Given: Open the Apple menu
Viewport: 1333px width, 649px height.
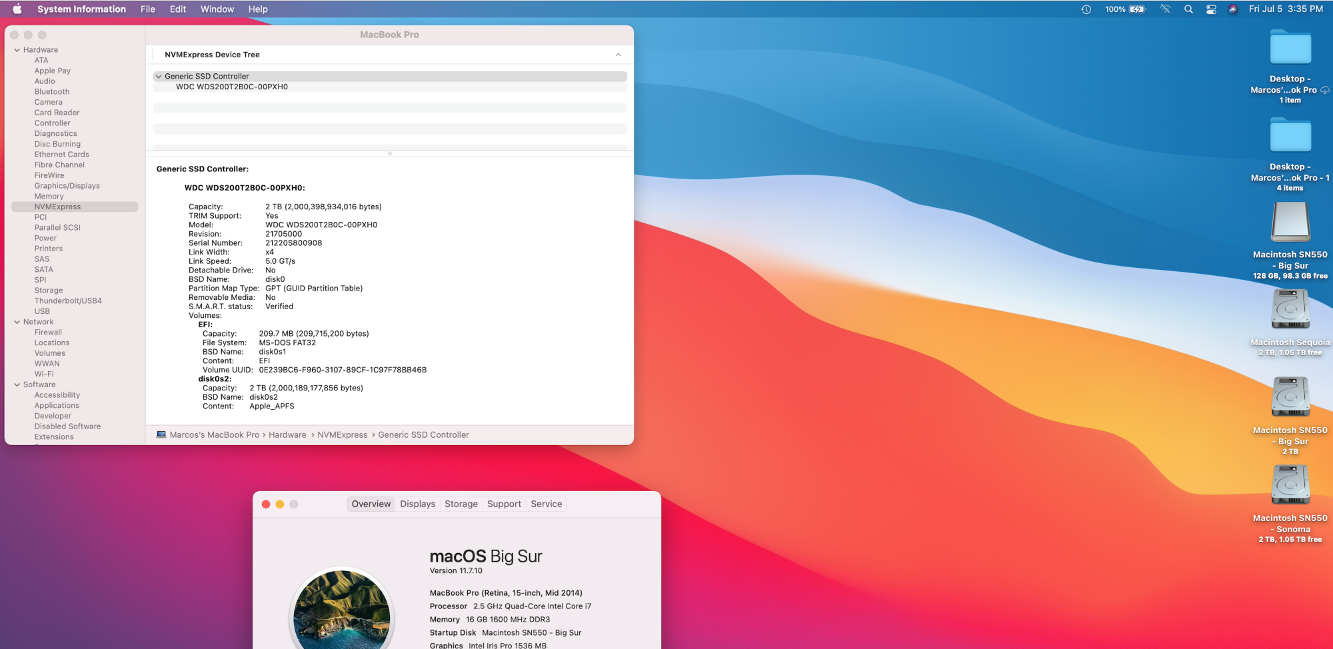Looking at the screenshot, I should click(17, 9).
